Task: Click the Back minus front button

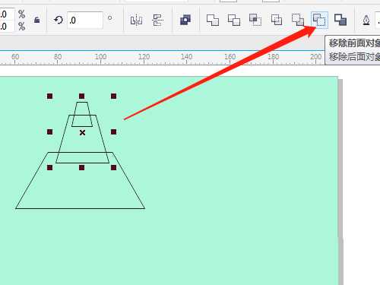Action: (x=319, y=20)
